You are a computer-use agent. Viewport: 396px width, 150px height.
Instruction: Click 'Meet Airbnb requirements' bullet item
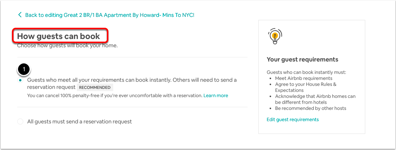click(304, 78)
